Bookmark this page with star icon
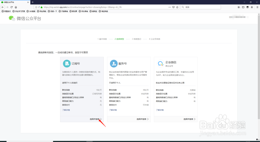 click(x=177, y=7)
